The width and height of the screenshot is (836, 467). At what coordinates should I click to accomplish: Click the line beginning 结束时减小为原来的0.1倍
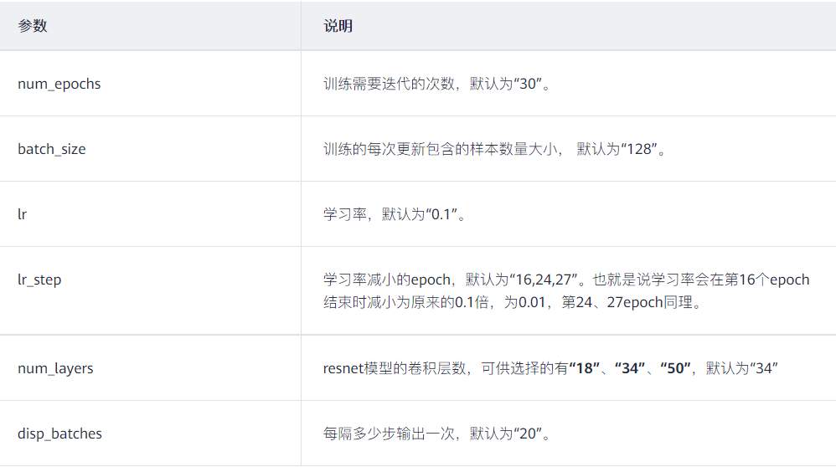point(512,303)
